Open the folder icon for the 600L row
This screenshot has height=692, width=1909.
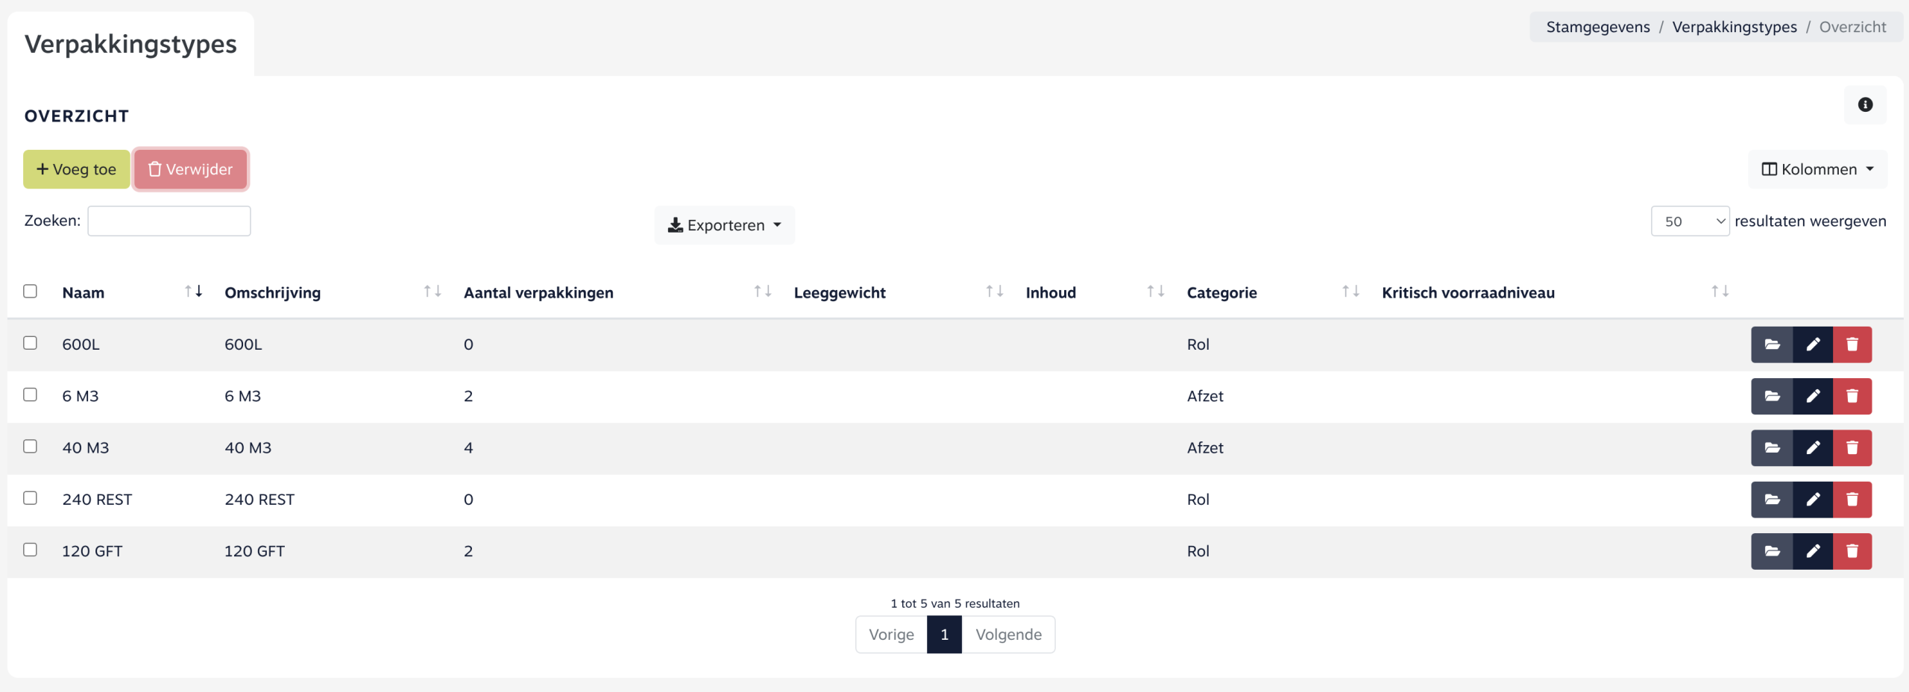coord(1772,345)
